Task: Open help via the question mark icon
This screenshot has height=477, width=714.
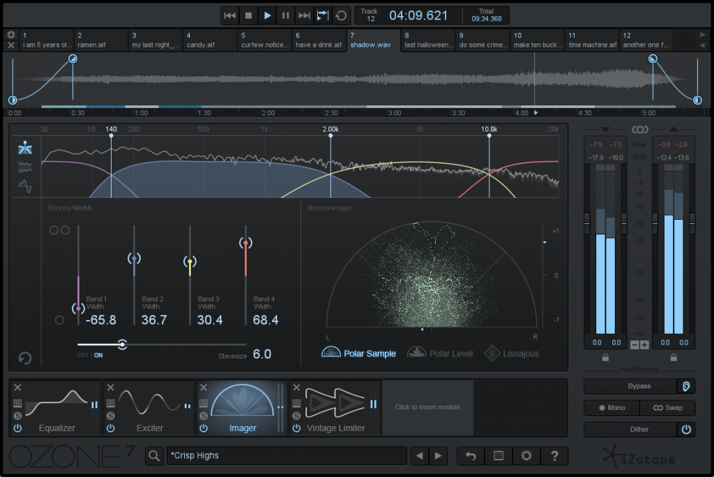Action: tap(554, 455)
